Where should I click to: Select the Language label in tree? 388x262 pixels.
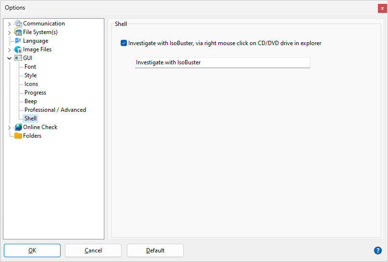coord(36,41)
